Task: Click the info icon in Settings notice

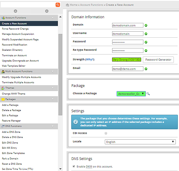Action: pos(75,122)
